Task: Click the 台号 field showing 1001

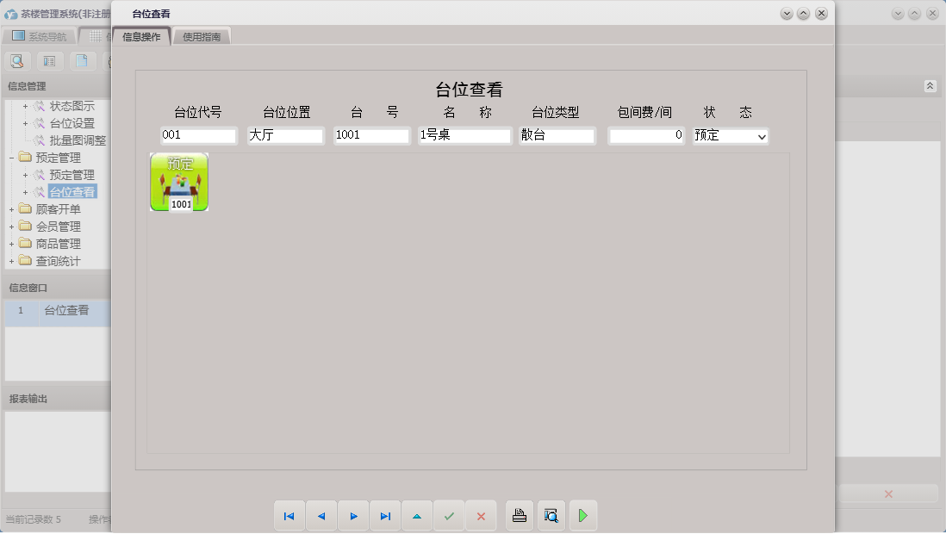Action: 371,135
